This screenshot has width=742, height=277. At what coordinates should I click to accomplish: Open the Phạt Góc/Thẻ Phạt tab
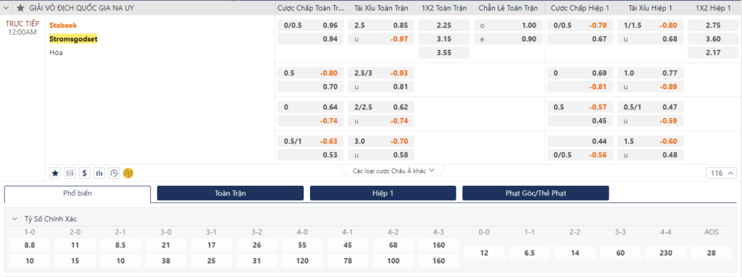click(535, 193)
